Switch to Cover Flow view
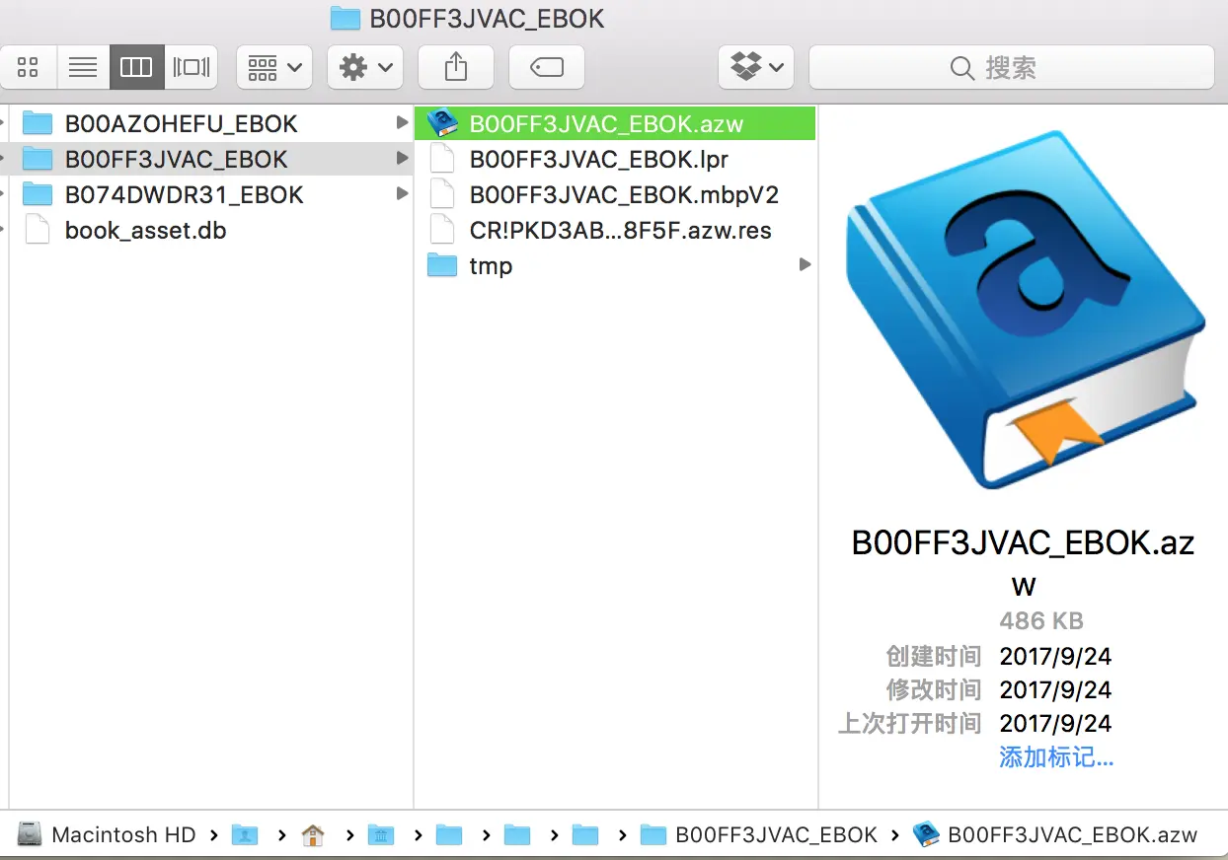The height and width of the screenshot is (860, 1228). [x=191, y=67]
